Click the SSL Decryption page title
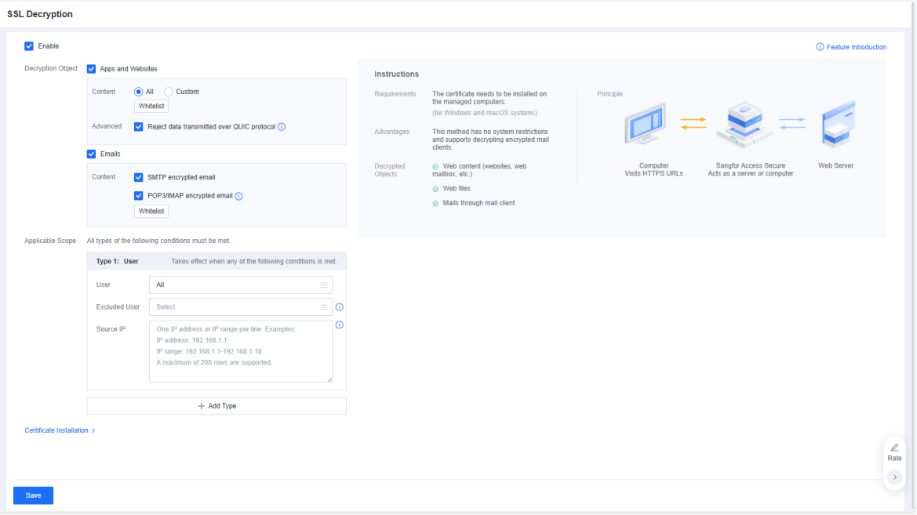Screen dimensions: 917x515 pyautogui.click(x=40, y=14)
